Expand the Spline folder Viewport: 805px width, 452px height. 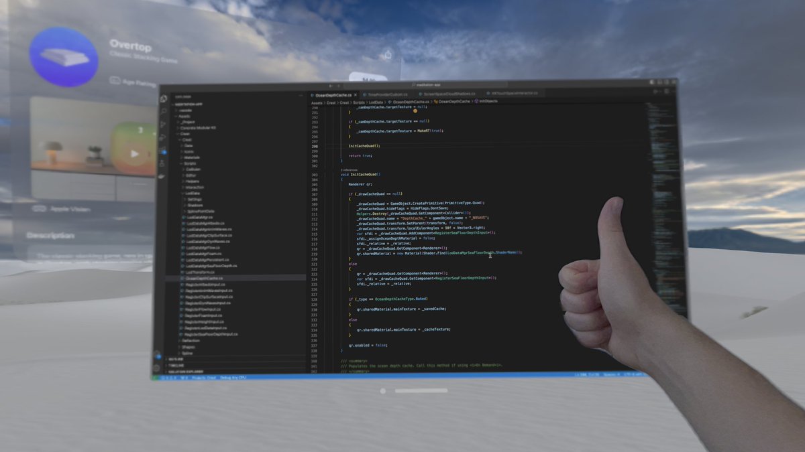tap(186, 354)
